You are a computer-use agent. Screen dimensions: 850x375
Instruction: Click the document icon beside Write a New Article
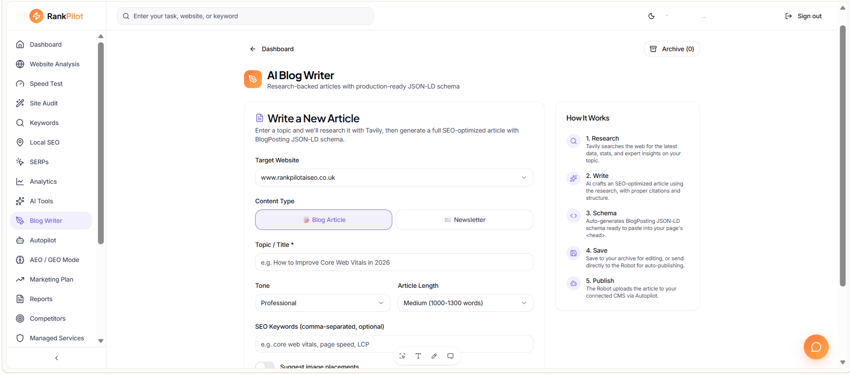pos(260,118)
